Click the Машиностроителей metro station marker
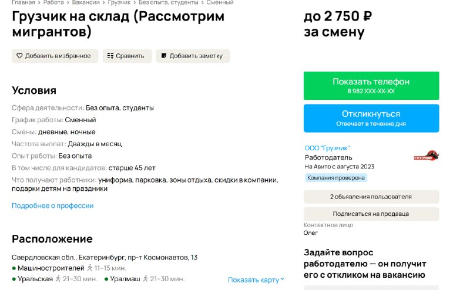The image size is (470, 290). (x=14, y=268)
